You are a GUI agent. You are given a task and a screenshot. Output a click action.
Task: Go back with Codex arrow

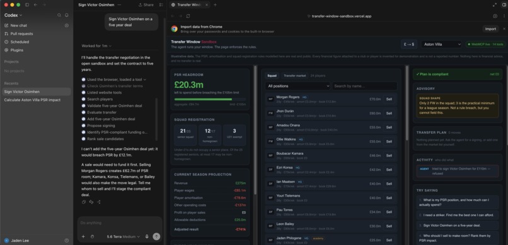(36, 5)
